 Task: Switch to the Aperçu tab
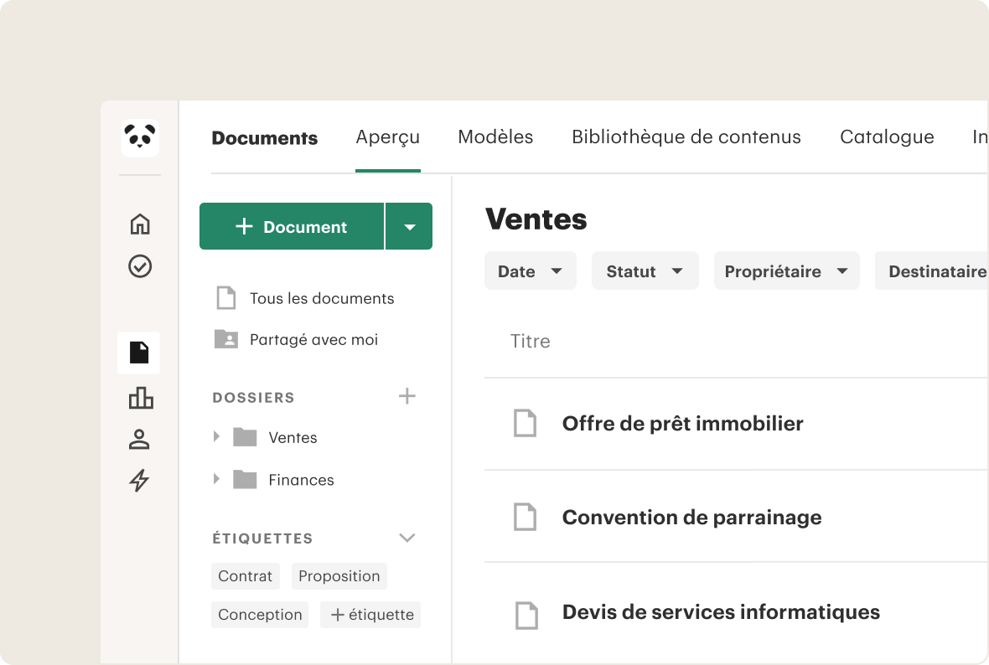tap(388, 137)
